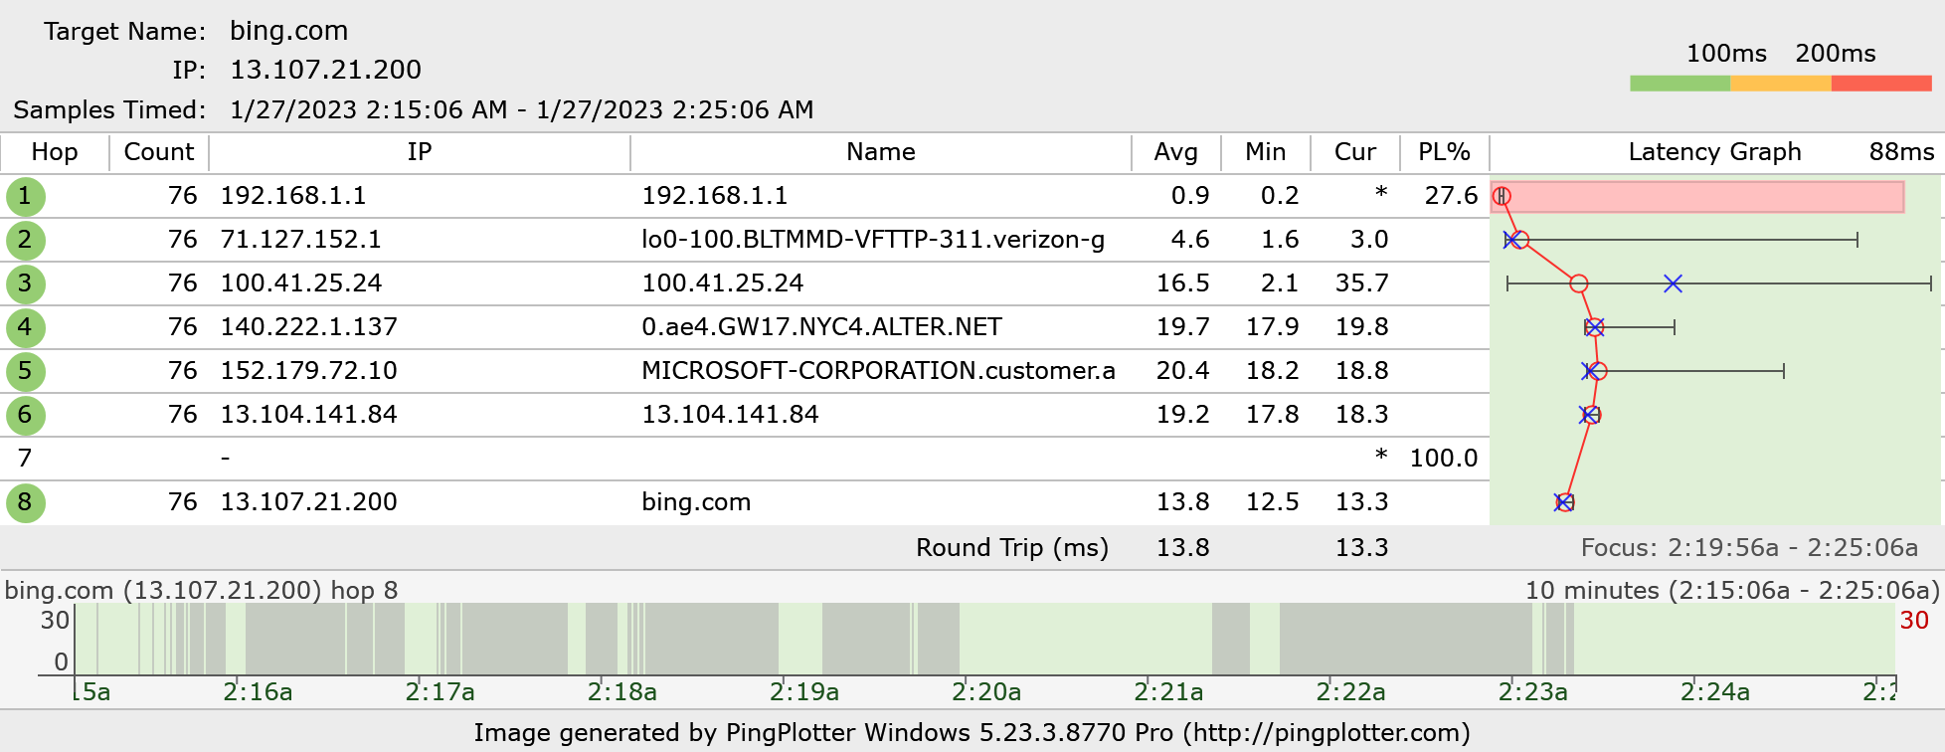Select IP 192.168.1.1 in hop 1
1945x752 pixels.
pos(293,196)
